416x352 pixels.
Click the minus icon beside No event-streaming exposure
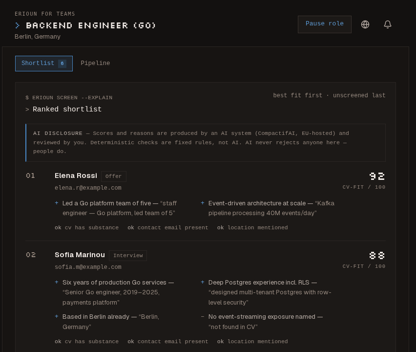point(203,316)
